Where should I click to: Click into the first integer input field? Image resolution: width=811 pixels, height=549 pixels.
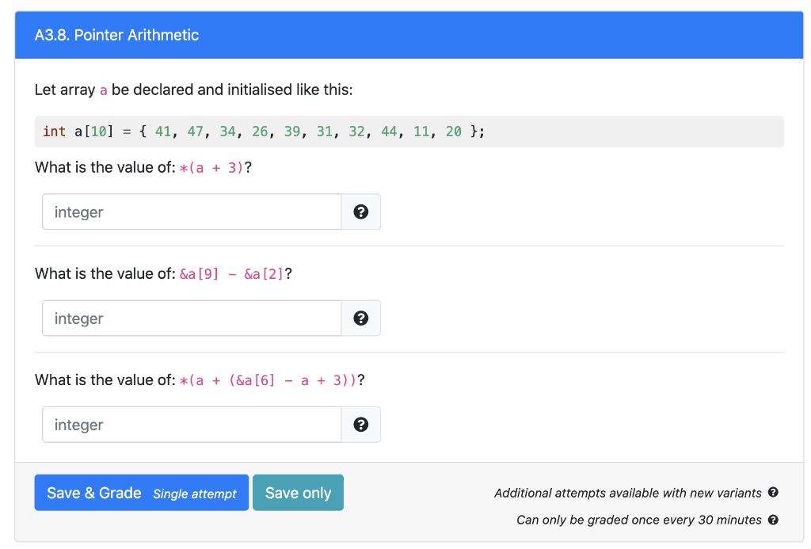tap(190, 212)
